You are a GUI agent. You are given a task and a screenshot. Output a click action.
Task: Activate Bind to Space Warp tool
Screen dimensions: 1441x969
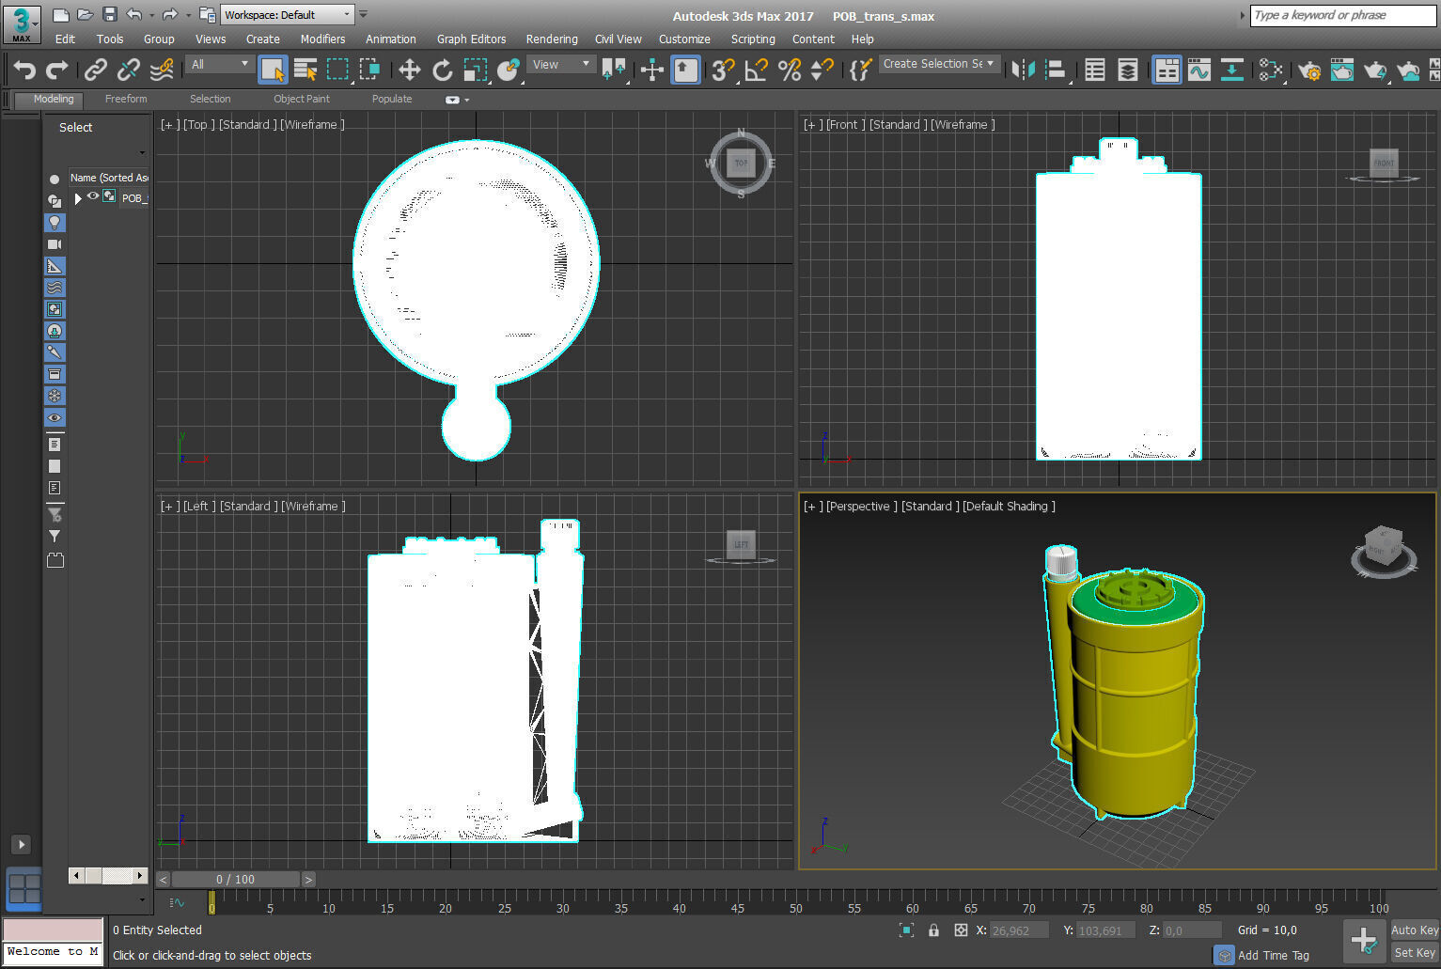click(x=162, y=70)
